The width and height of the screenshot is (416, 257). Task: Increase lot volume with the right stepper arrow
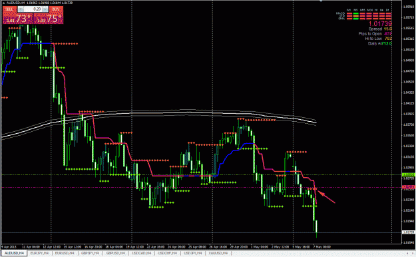[45, 9]
